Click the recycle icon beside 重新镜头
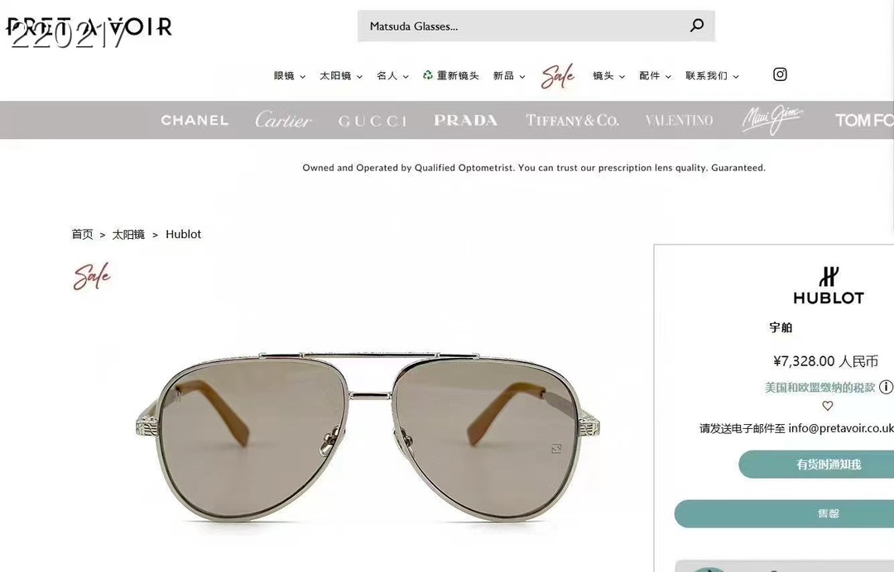This screenshot has height=572, width=894. pos(428,75)
